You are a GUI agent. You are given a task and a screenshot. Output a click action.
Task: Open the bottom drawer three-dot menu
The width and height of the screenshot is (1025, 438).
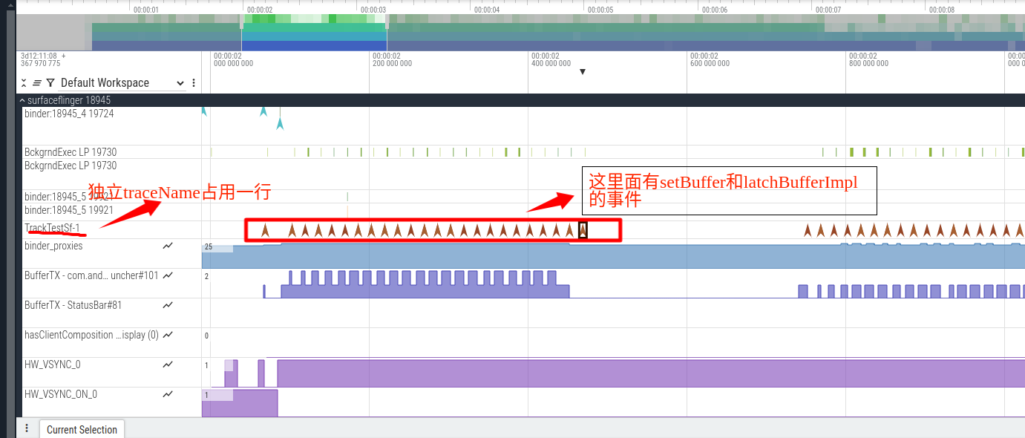(27, 428)
